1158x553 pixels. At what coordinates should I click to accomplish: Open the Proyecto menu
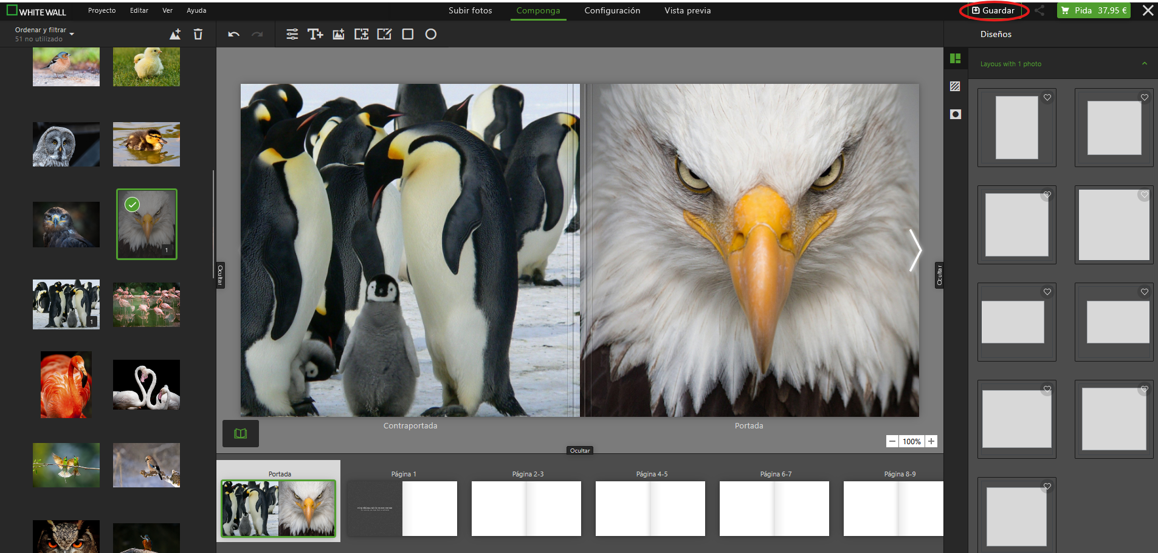pyautogui.click(x=102, y=10)
